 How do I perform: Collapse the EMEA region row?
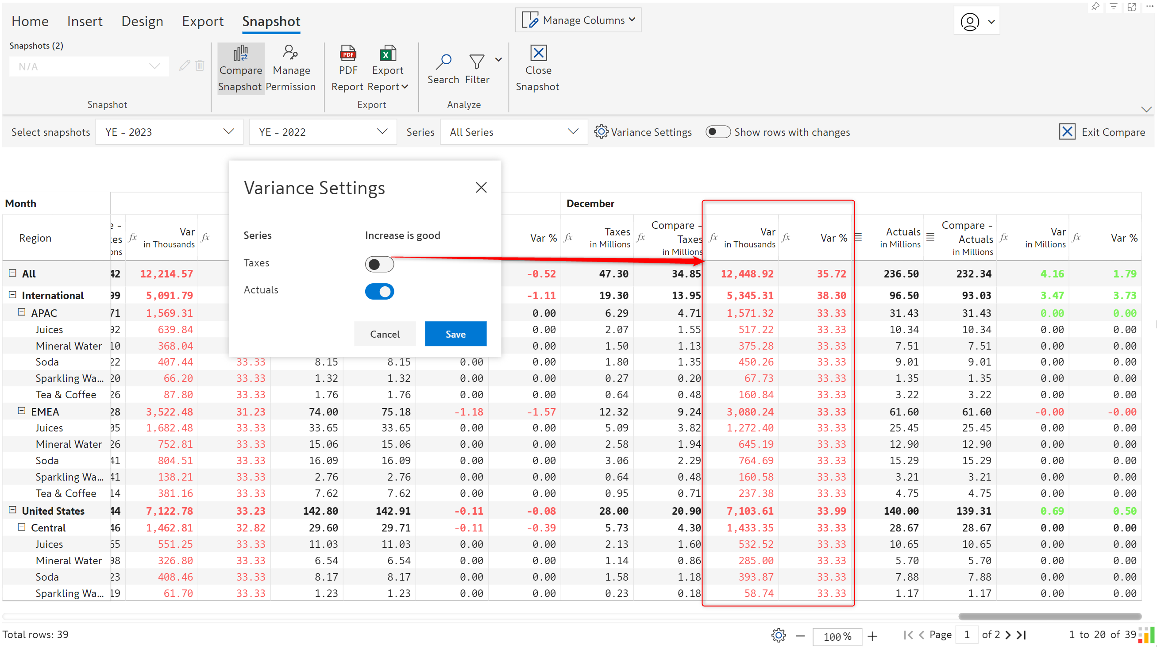tap(21, 411)
